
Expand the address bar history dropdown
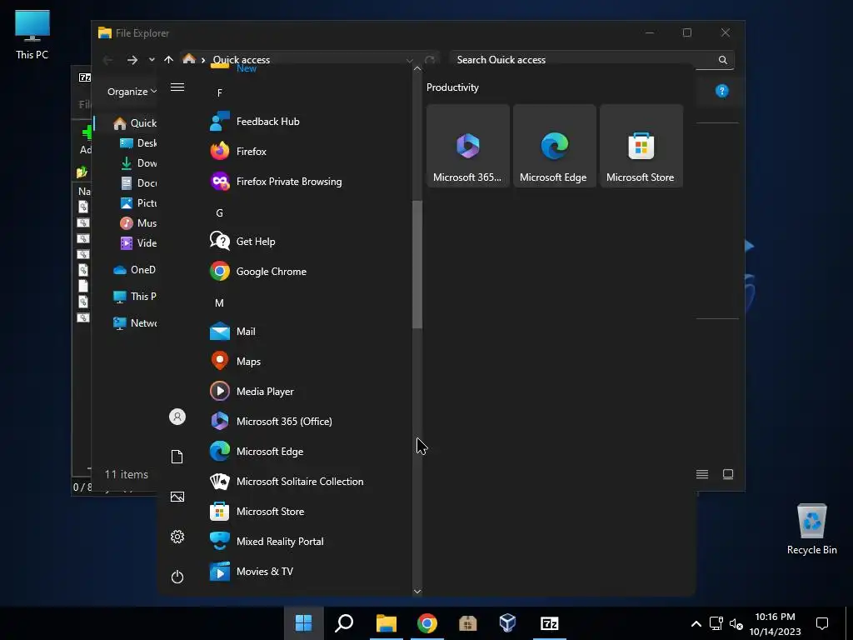coord(410,60)
